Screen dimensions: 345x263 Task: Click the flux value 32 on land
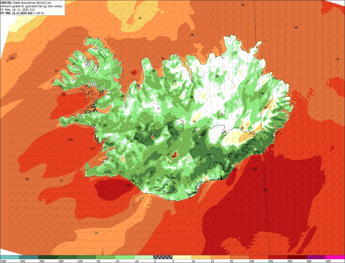point(222,114)
